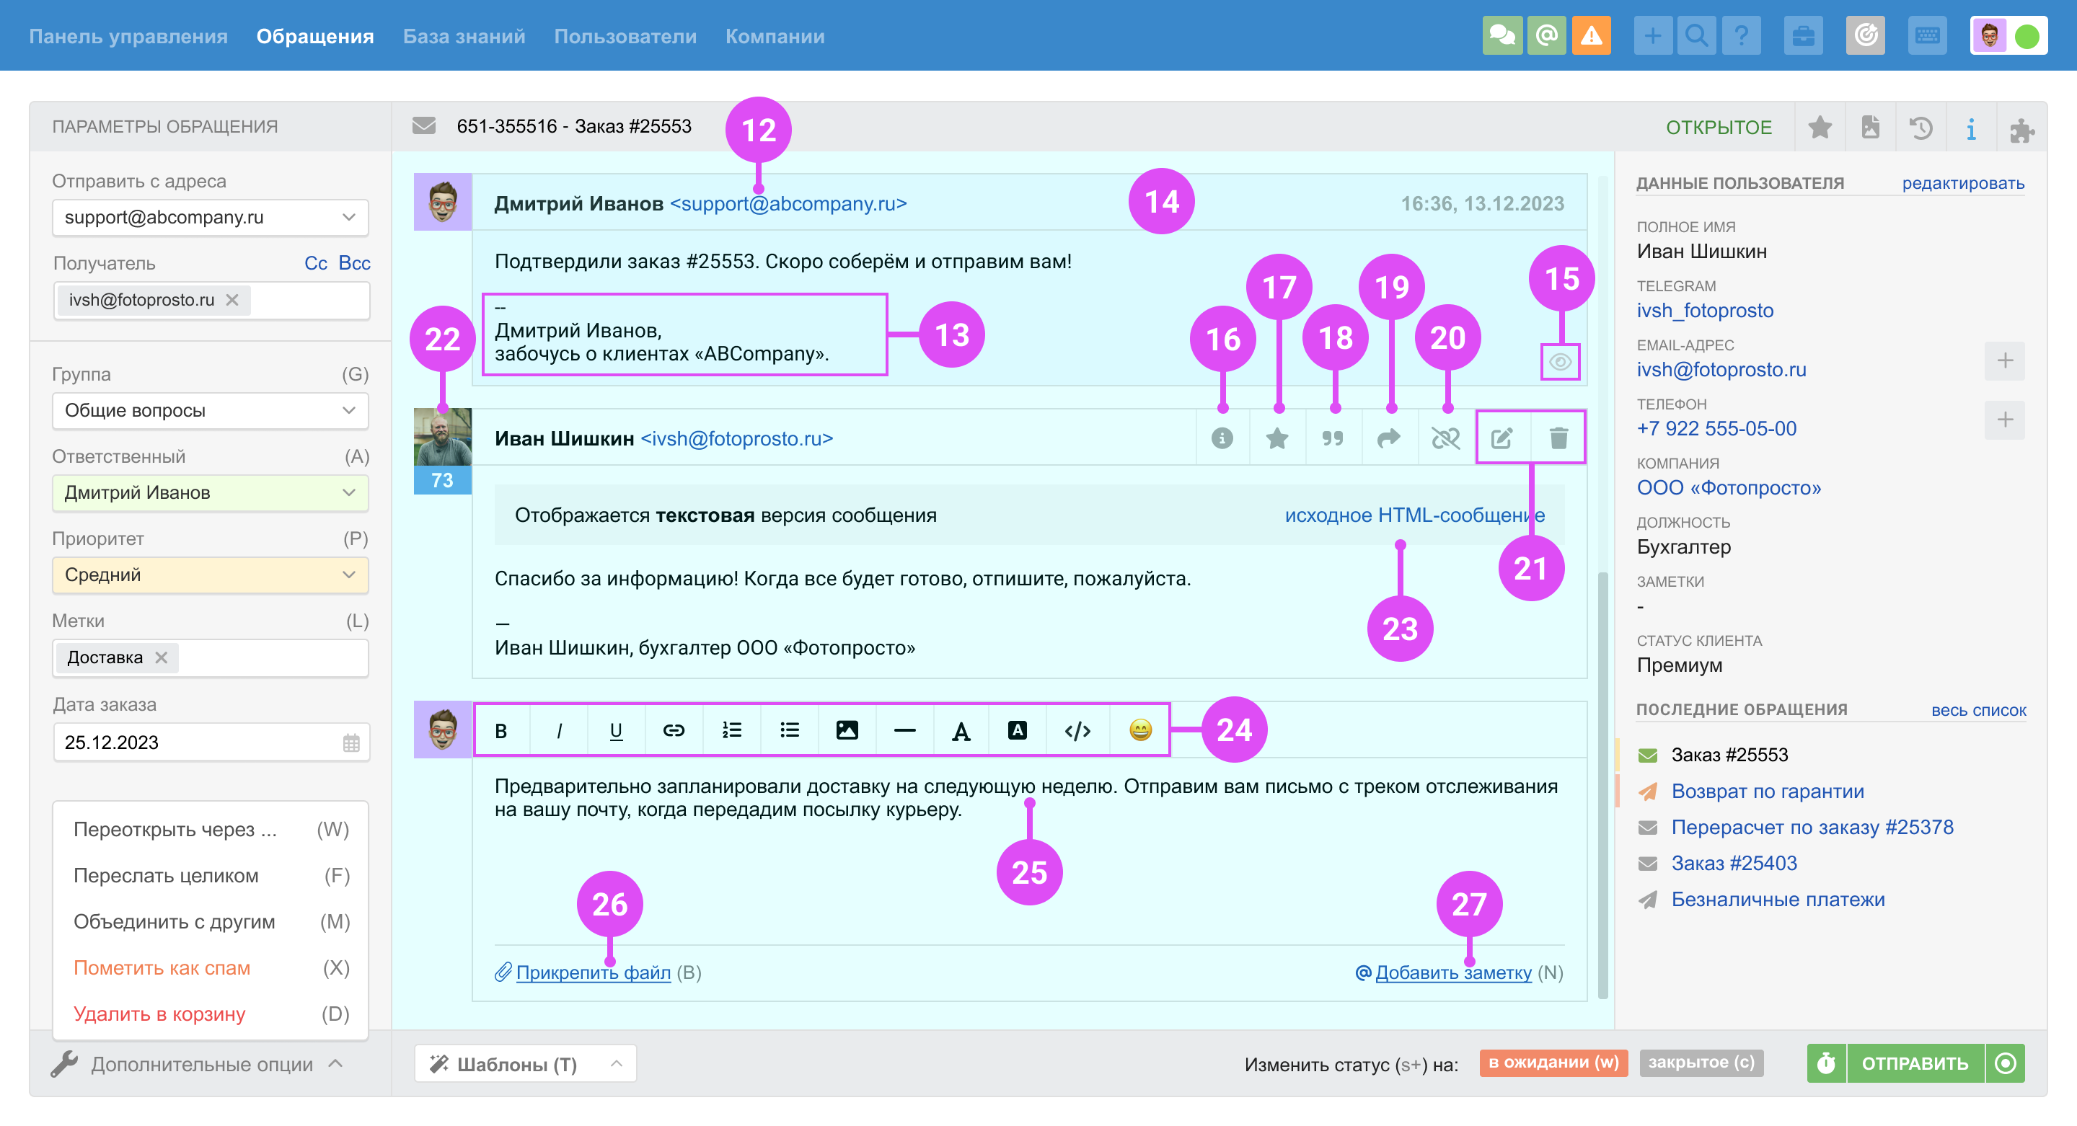Open ticket history icon in header
The width and height of the screenshot is (2077, 1126).
click(1921, 128)
